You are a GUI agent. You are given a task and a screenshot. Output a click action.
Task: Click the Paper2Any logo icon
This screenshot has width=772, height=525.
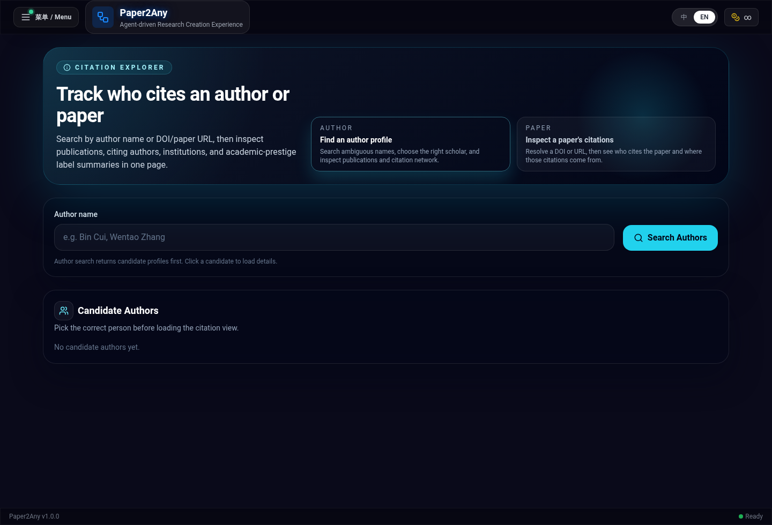click(103, 17)
